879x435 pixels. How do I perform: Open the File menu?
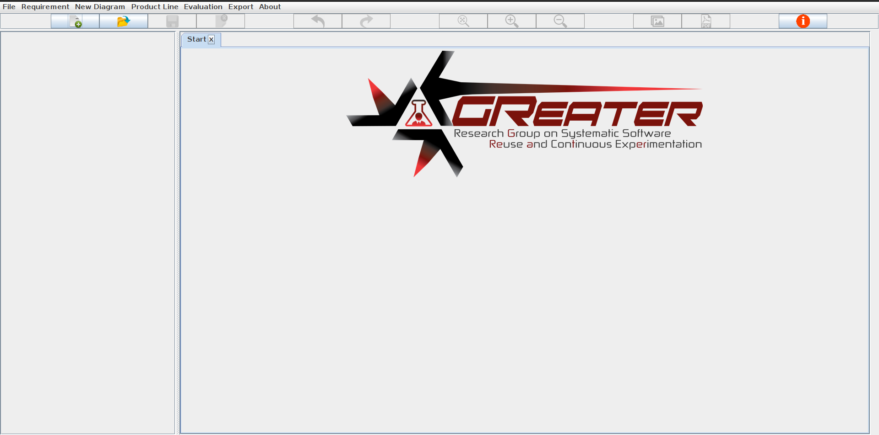[x=9, y=6]
